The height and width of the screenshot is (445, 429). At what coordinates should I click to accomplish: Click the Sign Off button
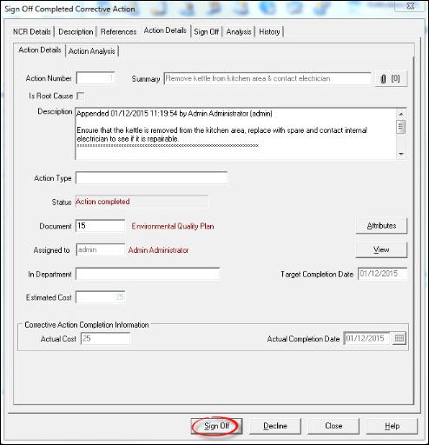click(x=216, y=426)
